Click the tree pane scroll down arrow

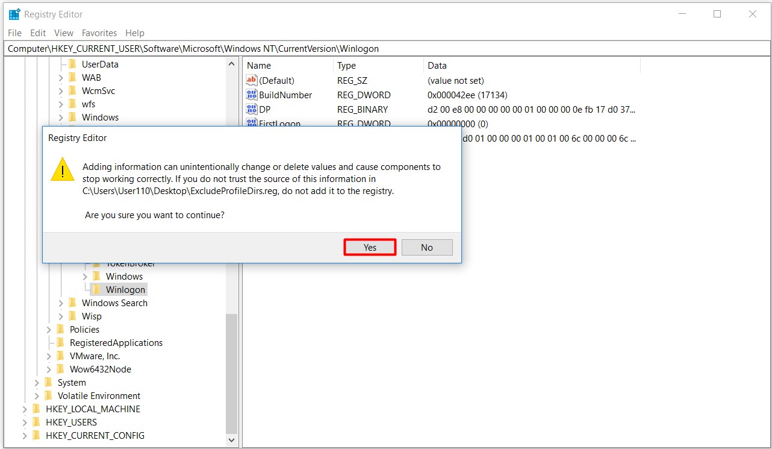point(232,441)
